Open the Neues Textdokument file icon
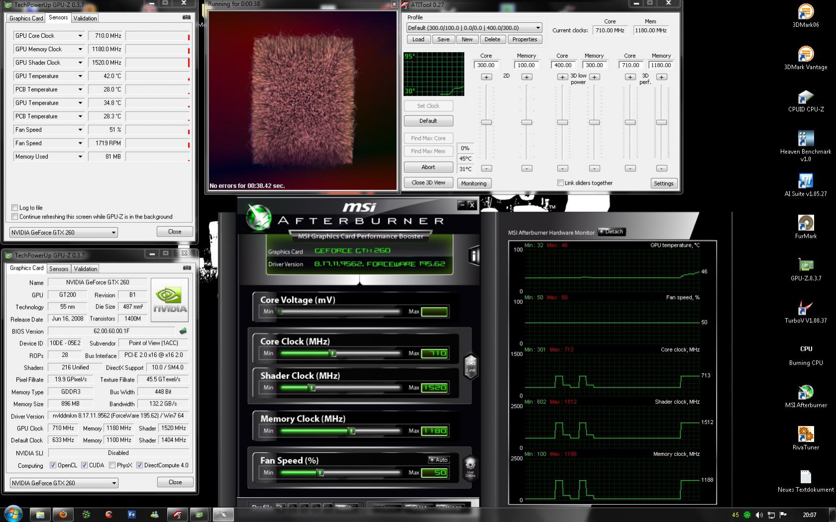Image resolution: width=836 pixels, height=522 pixels. (x=805, y=481)
